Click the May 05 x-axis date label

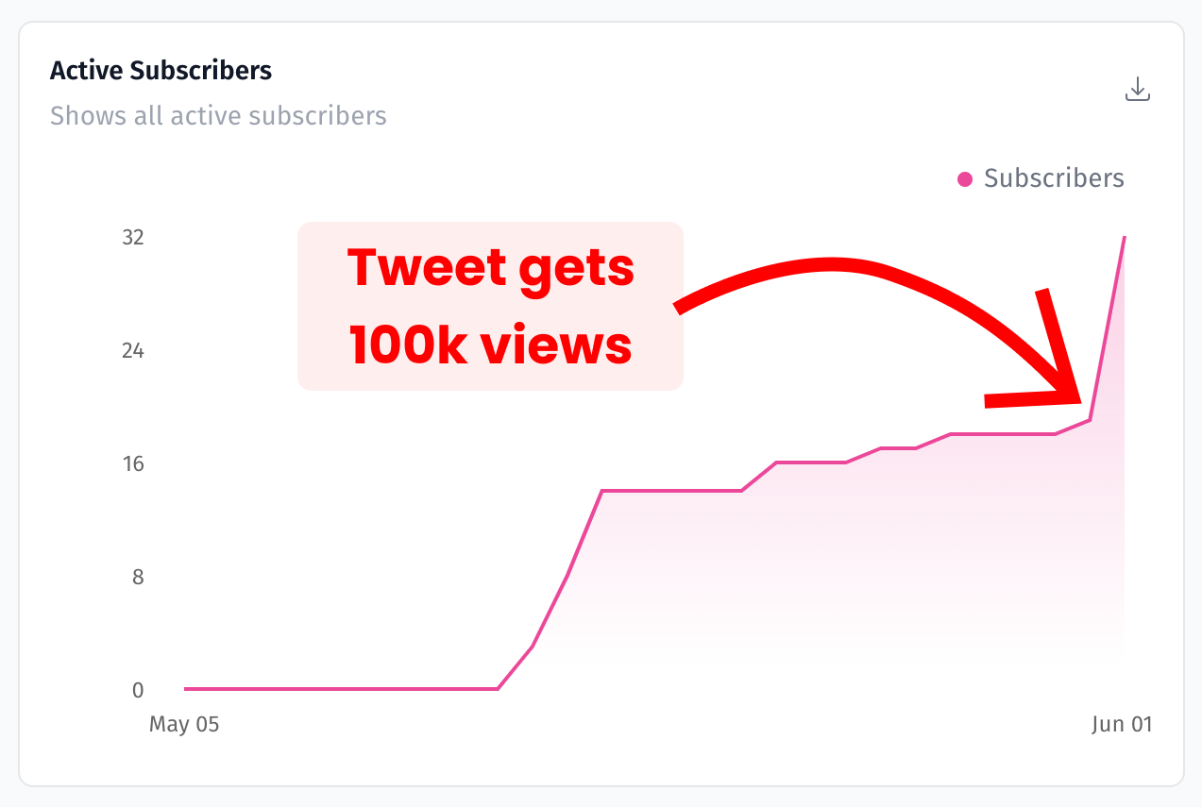click(x=184, y=724)
